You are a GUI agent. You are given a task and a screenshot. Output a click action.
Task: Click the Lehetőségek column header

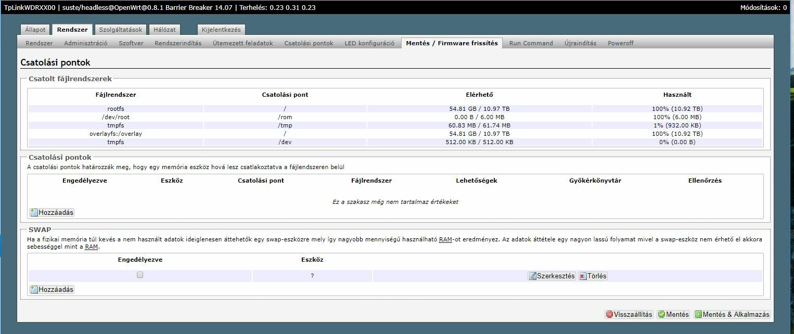pos(477,181)
